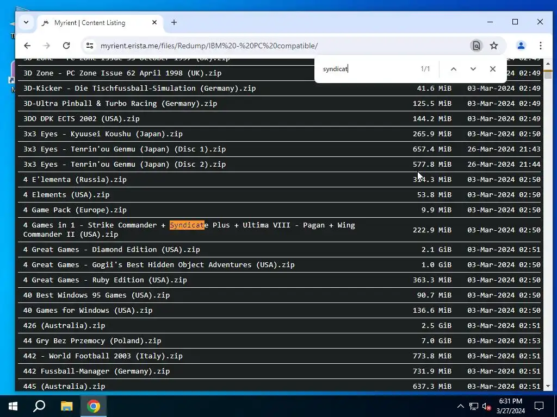Image resolution: width=557 pixels, height=417 pixels.
Task: Click the 26-Mar-2024 21:43 date cell
Action: (504, 149)
